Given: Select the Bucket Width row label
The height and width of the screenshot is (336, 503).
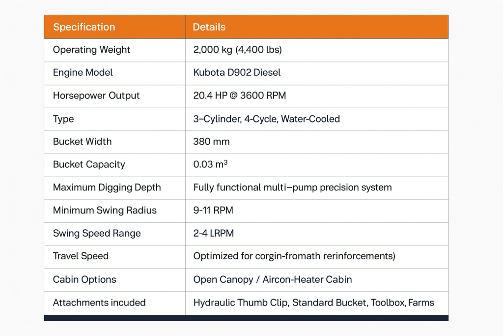Looking at the screenshot, I should [82, 141].
